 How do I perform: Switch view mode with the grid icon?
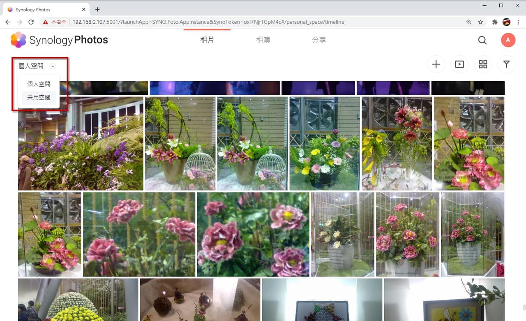click(483, 64)
